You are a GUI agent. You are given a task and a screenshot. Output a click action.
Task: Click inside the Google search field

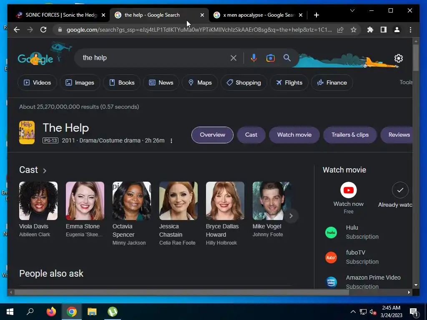tap(155, 57)
